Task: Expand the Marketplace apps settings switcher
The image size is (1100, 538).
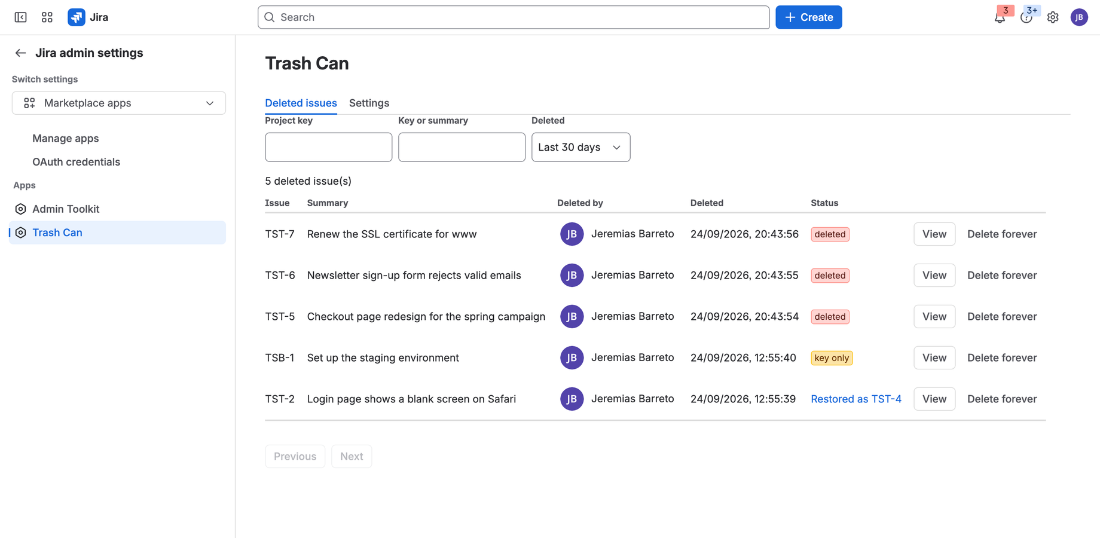Action: coord(119,103)
